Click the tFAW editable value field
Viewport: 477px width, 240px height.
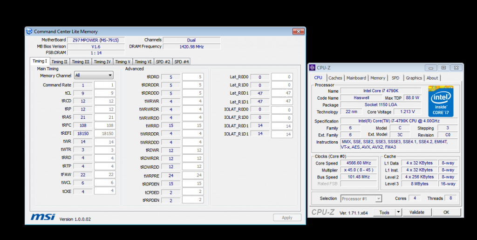coord(105,174)
